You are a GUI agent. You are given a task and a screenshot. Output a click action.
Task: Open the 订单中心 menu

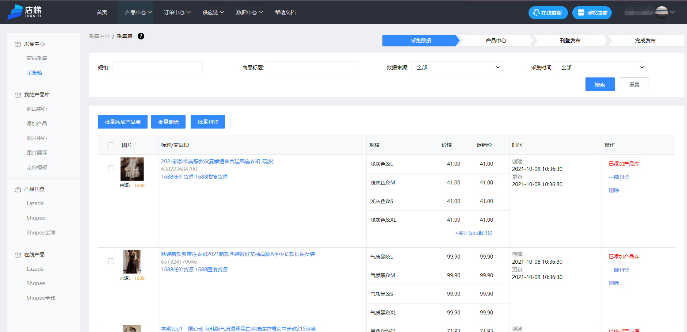click(176, 12)
